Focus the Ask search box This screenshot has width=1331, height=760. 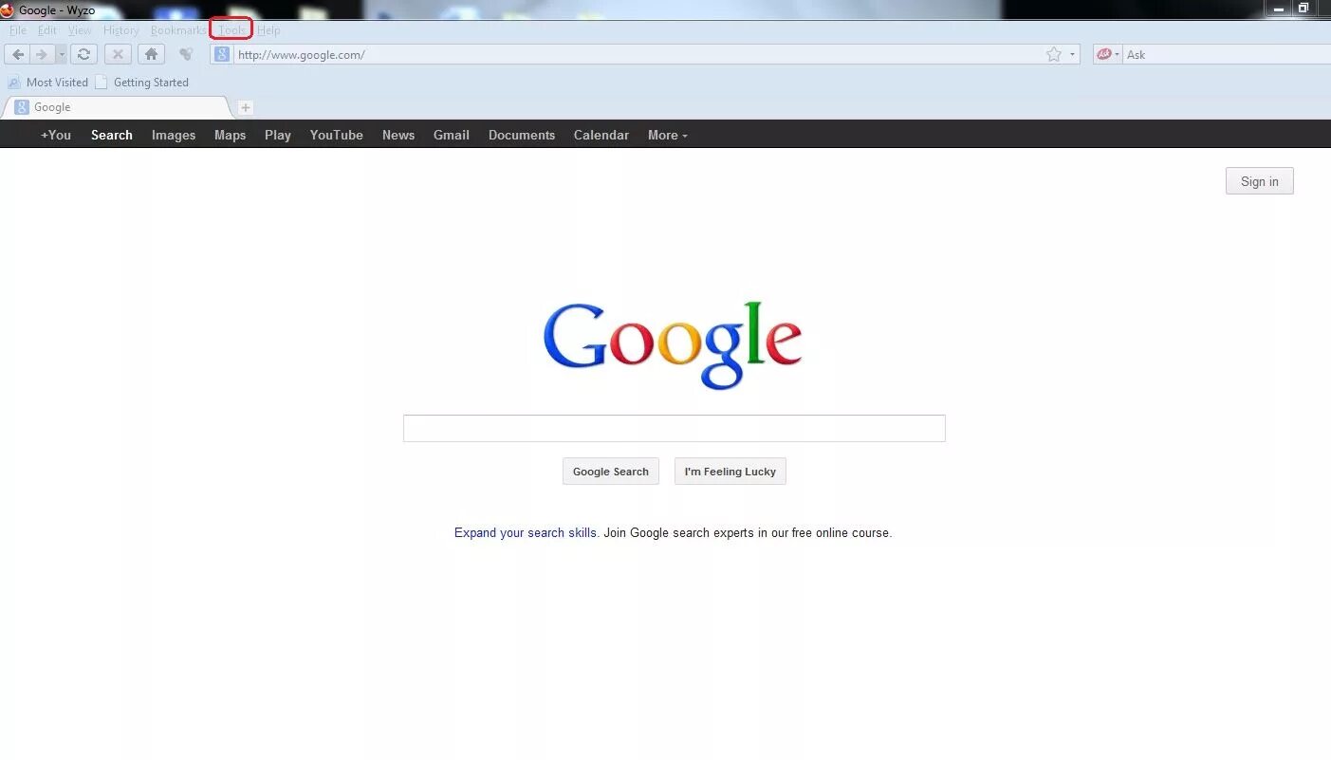pos(1226,54)
